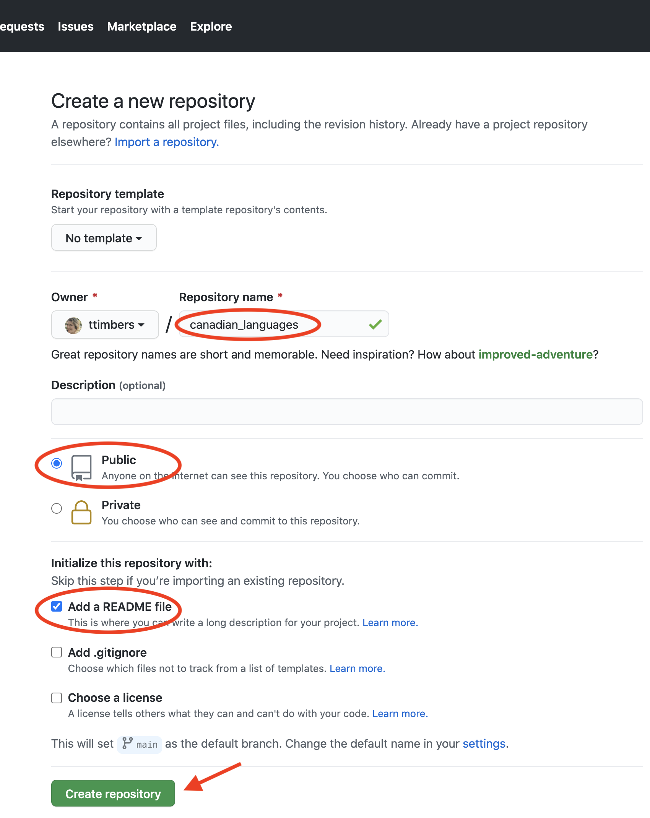Expand the ttimbers owner dropdown
This screenshot has width=650, height=818.
tap(105, 325)
